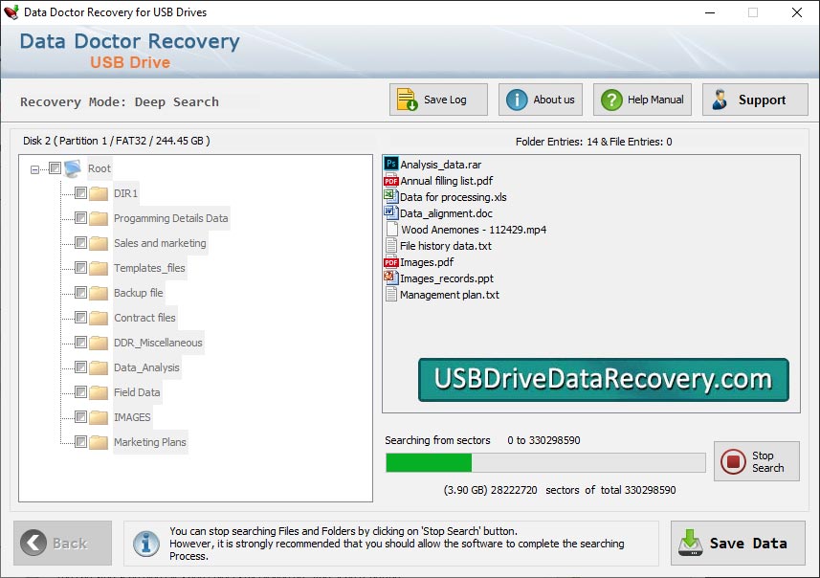
Task: Collapse the Root node in the folder tree
Action: [34, 168]
